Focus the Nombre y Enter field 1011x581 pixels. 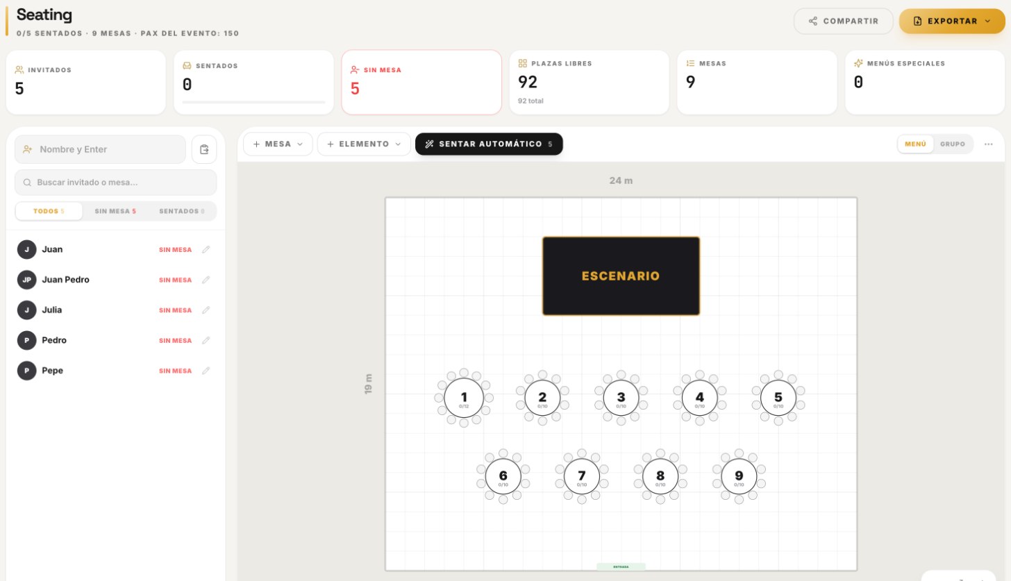101,149
